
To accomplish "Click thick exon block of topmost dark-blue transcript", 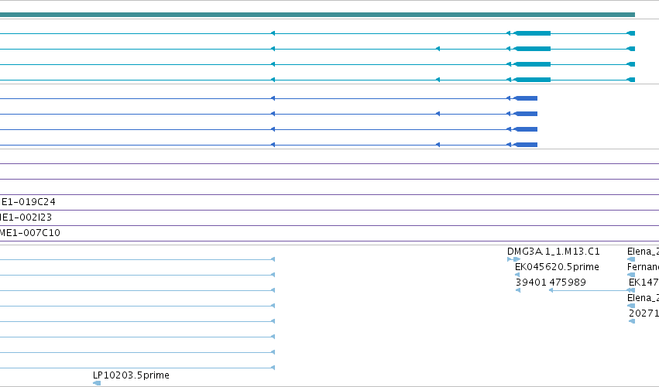I will (526, 98).
